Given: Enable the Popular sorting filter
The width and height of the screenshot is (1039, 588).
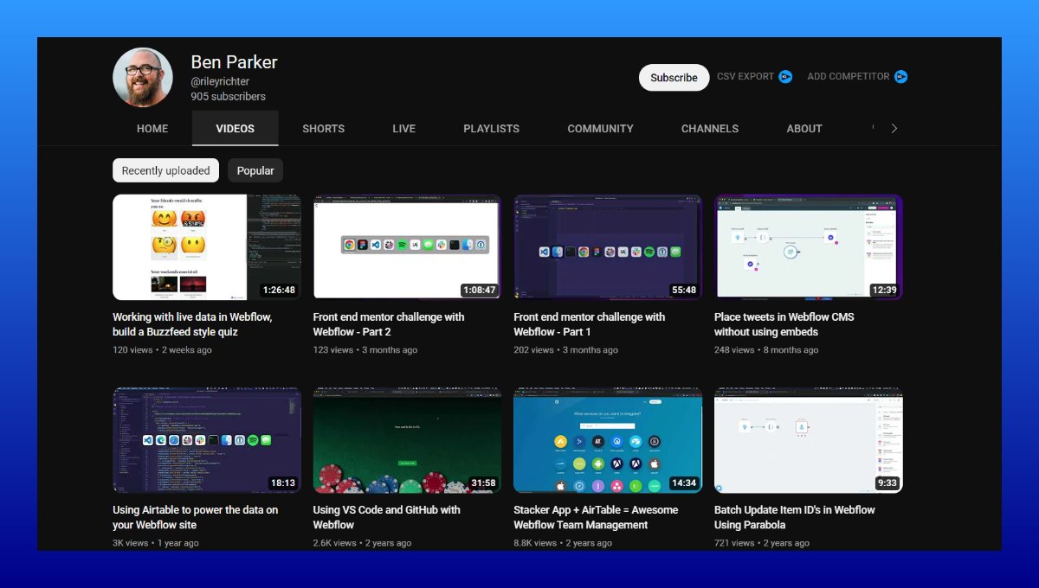Looking at the screenshot, I should (x=255, y=170).
